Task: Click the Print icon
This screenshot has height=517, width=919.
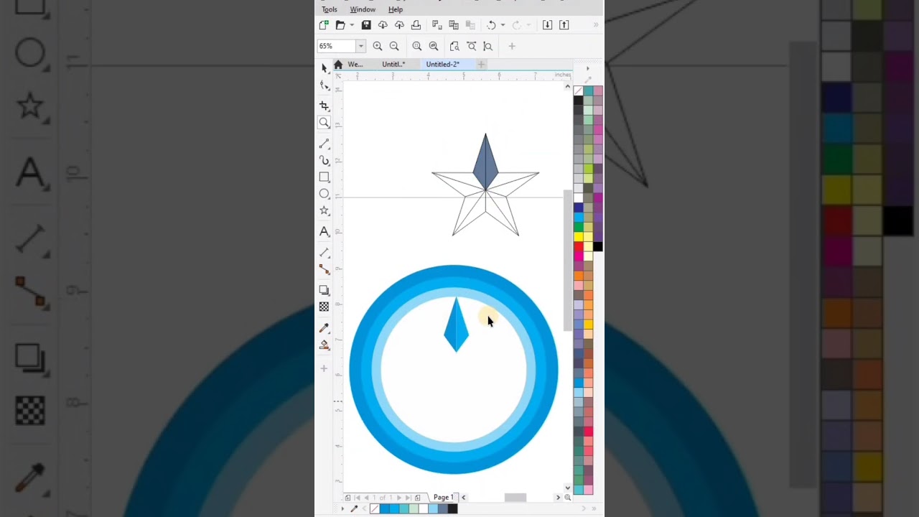Action: pyautogui.click(x=416, y=25)
